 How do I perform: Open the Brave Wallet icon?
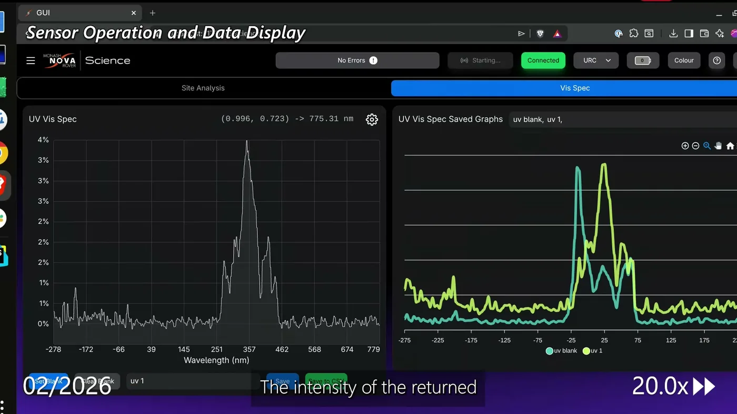point(704,34)
